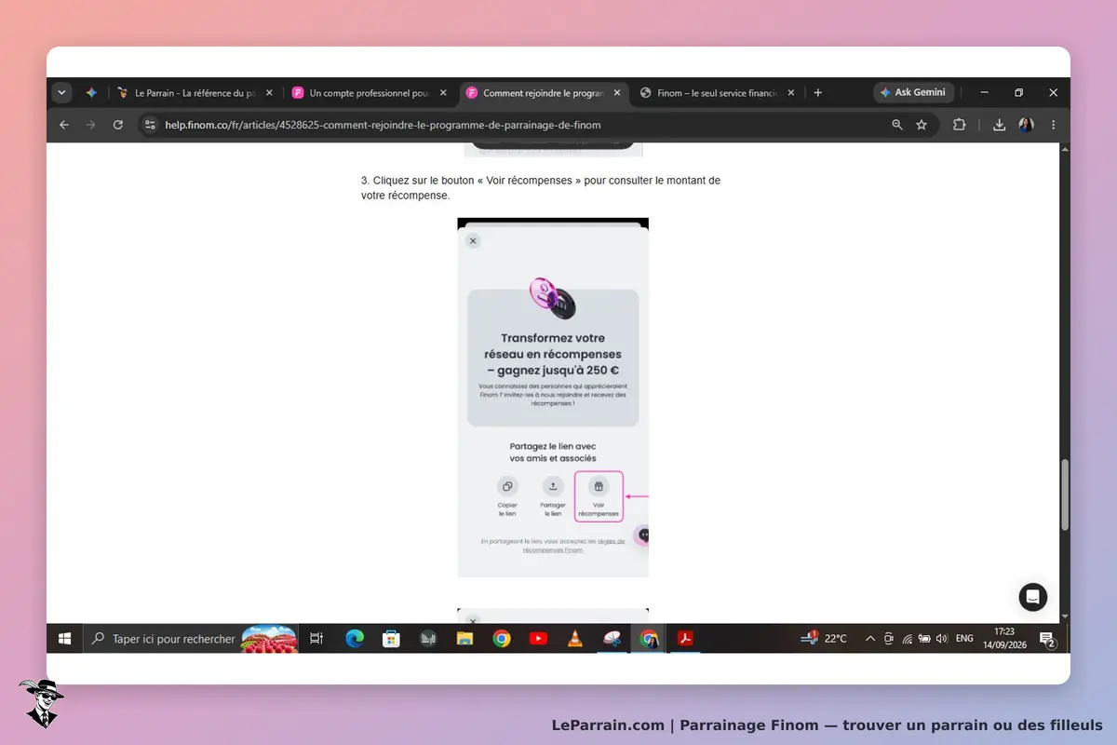Open Adobe Acrobat from the taskbar
The height and width of the screenshot is (745, 1117).
coord(686,639)
